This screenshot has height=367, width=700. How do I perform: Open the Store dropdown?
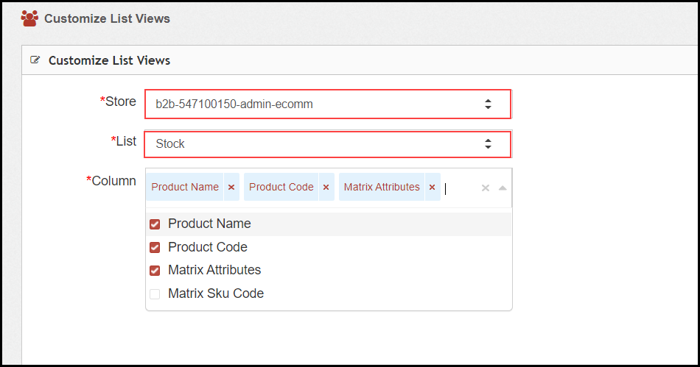click(328, 104)
